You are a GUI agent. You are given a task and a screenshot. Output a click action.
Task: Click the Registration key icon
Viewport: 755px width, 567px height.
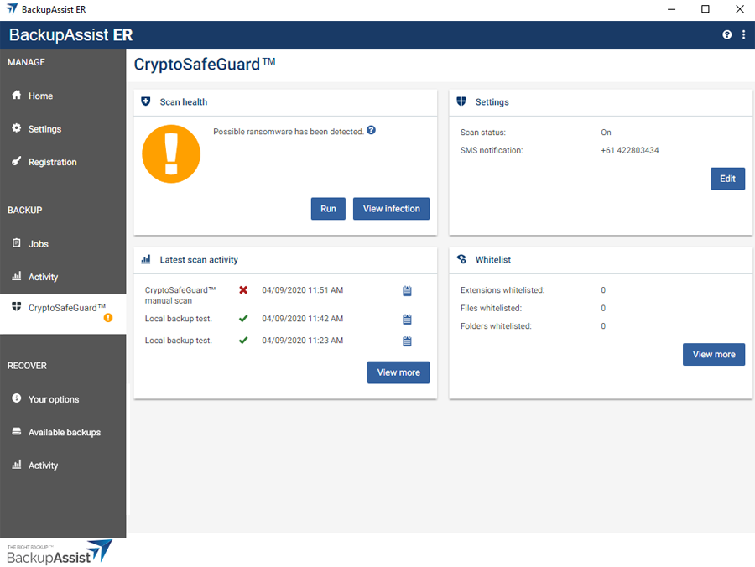[x=17, y=161]
